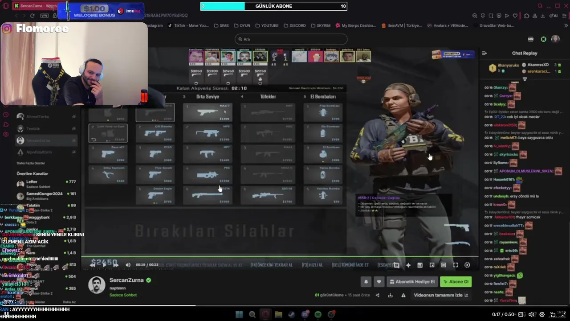Click the Abonelik Hediye Et button
Image resolution: width=570 pixels, height=321 pixels.
(412, 282)
